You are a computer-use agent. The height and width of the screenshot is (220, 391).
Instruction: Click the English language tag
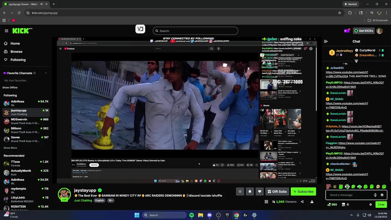point(99,200)
